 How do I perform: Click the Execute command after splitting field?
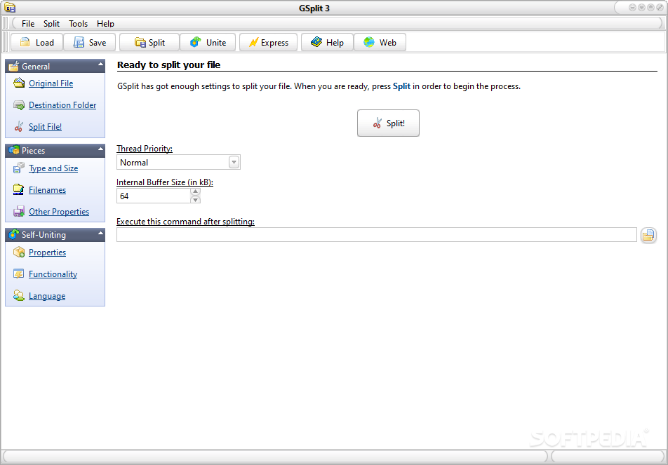point(377,235)
